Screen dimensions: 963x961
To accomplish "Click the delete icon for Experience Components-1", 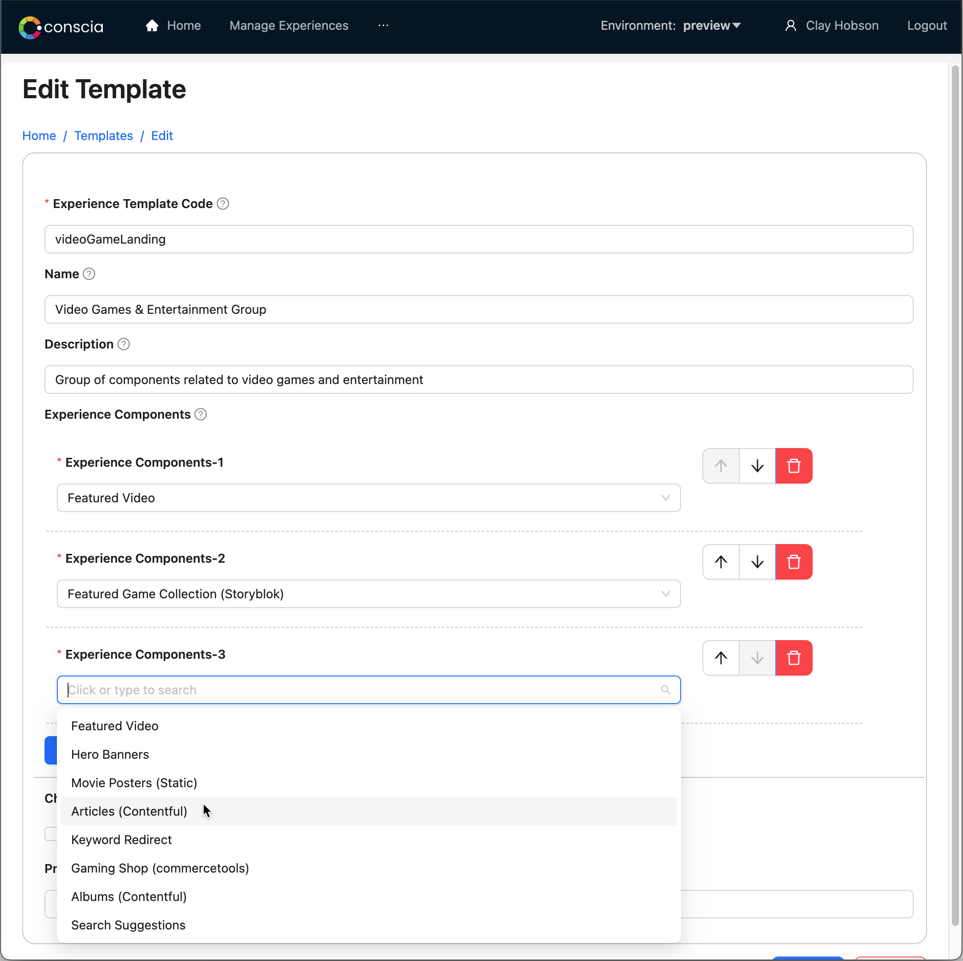I will click(793, 465).
